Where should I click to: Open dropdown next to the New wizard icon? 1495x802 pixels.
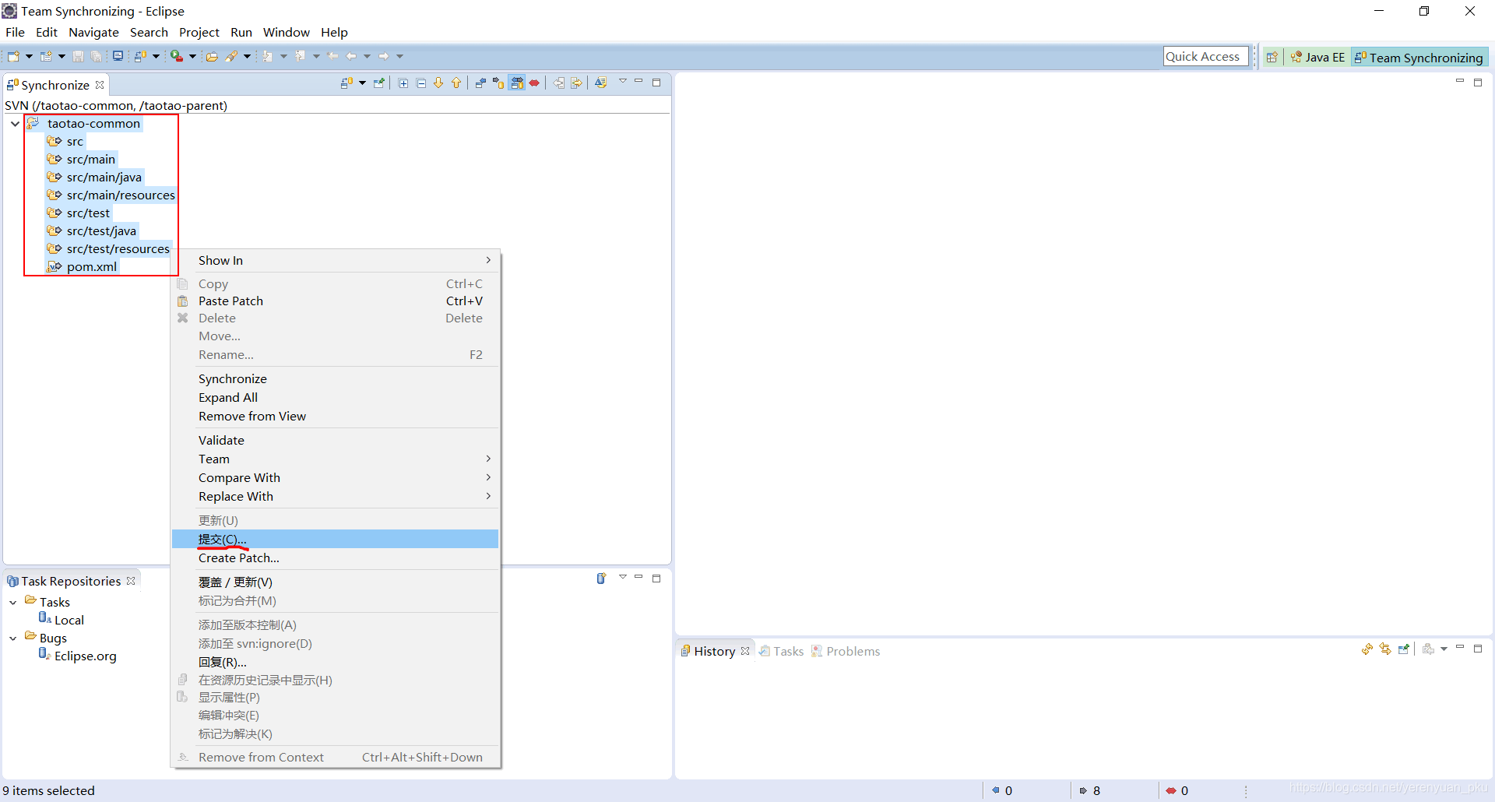29,56
